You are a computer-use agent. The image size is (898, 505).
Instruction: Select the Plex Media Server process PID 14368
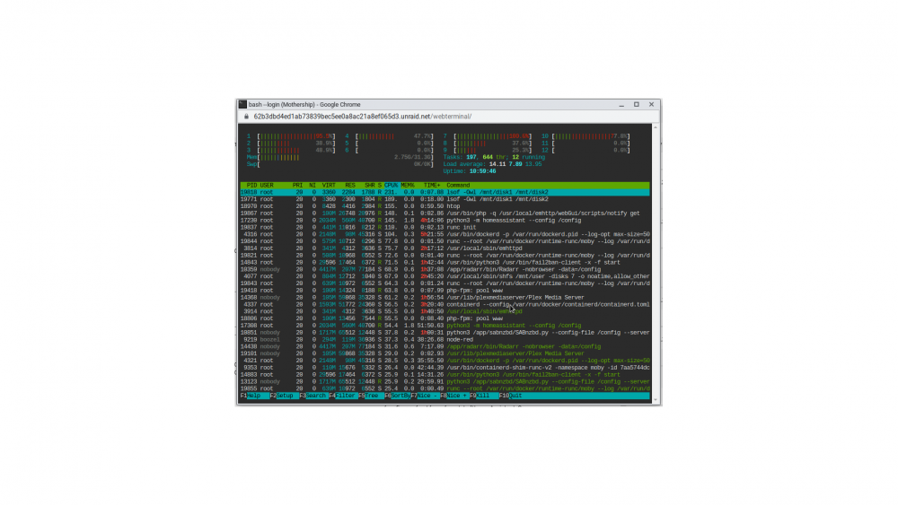(445, 298)
